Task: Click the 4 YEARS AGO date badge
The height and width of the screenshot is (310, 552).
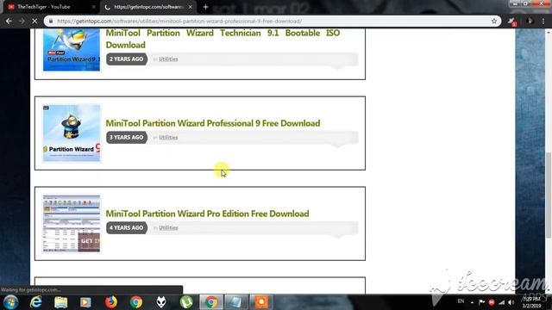Action: pyautogui.click(x=127, y=227)
